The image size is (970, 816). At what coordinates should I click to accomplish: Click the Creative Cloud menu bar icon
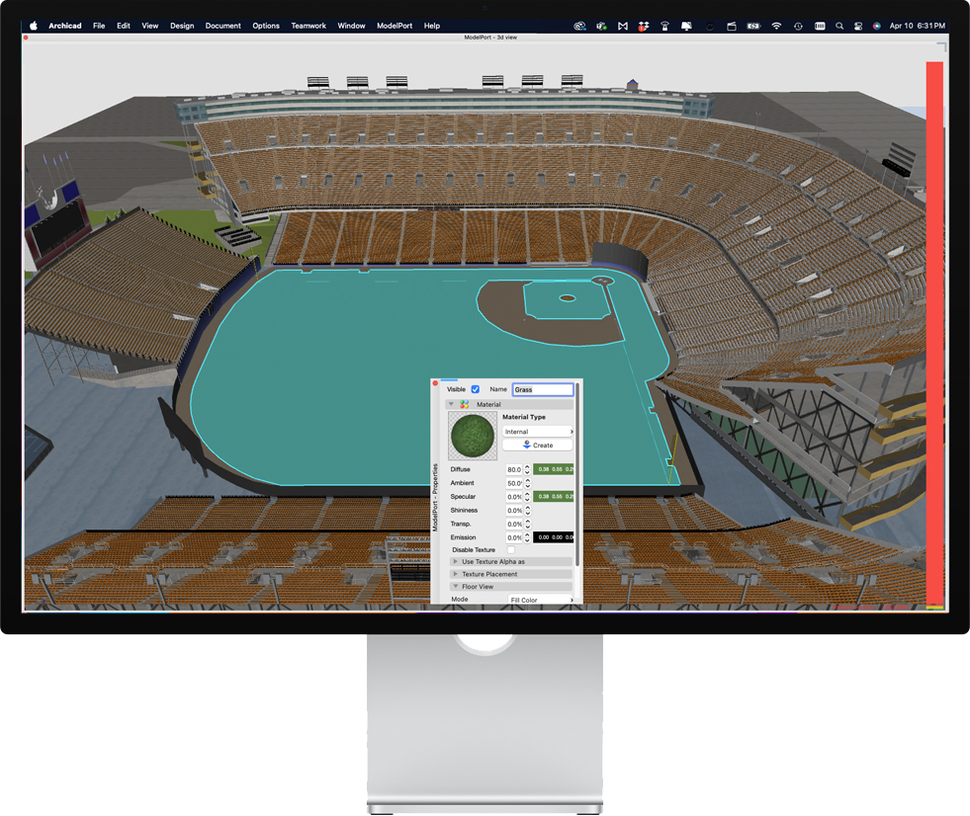pos(580,26)
